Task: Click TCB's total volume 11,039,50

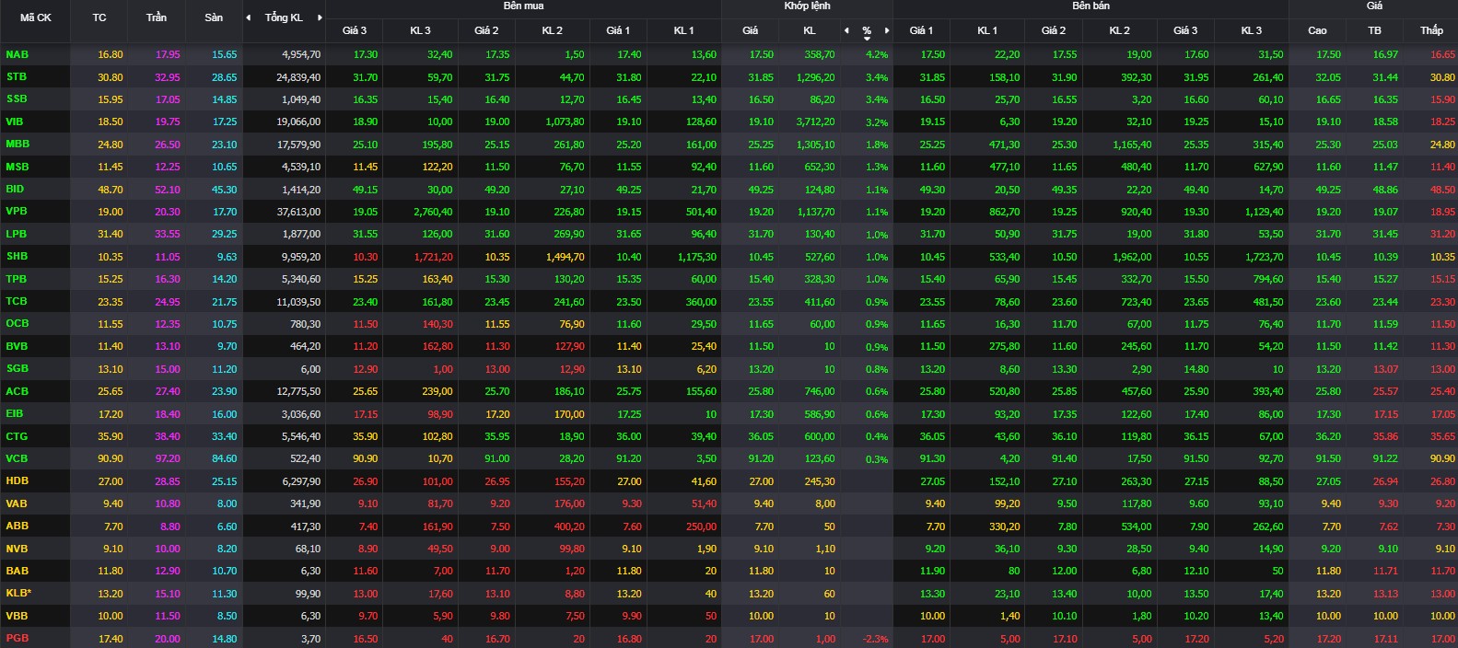Action: [298, 302]
